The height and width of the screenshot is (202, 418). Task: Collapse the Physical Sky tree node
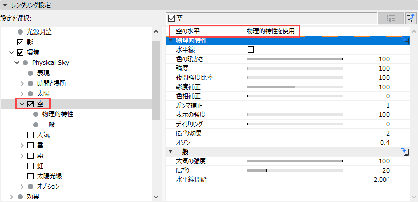pyautogui.click(x=17, y=63)
